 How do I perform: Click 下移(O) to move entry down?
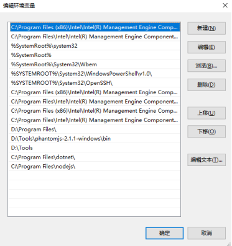[206, 131]
